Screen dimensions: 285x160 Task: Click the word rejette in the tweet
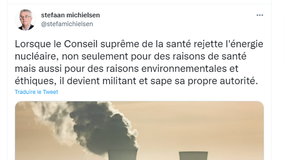tap(208, 44)
